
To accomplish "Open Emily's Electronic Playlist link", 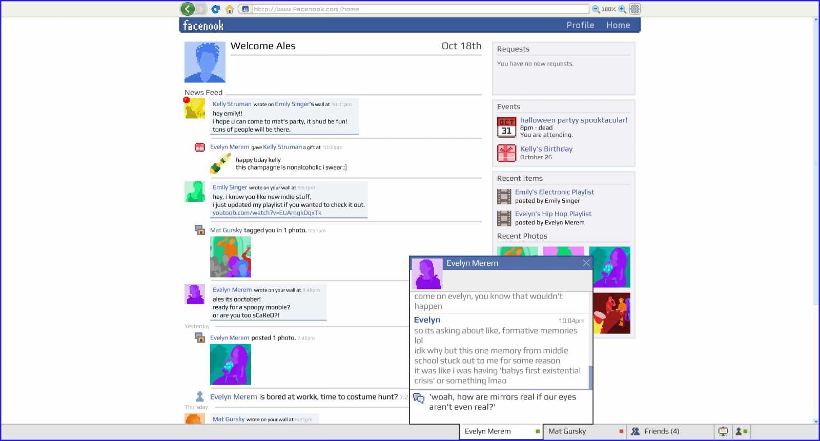I will click(555, 192).
